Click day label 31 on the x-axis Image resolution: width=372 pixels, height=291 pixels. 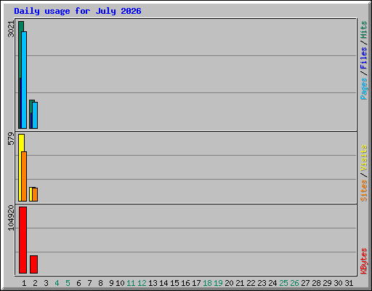[349, 283]
